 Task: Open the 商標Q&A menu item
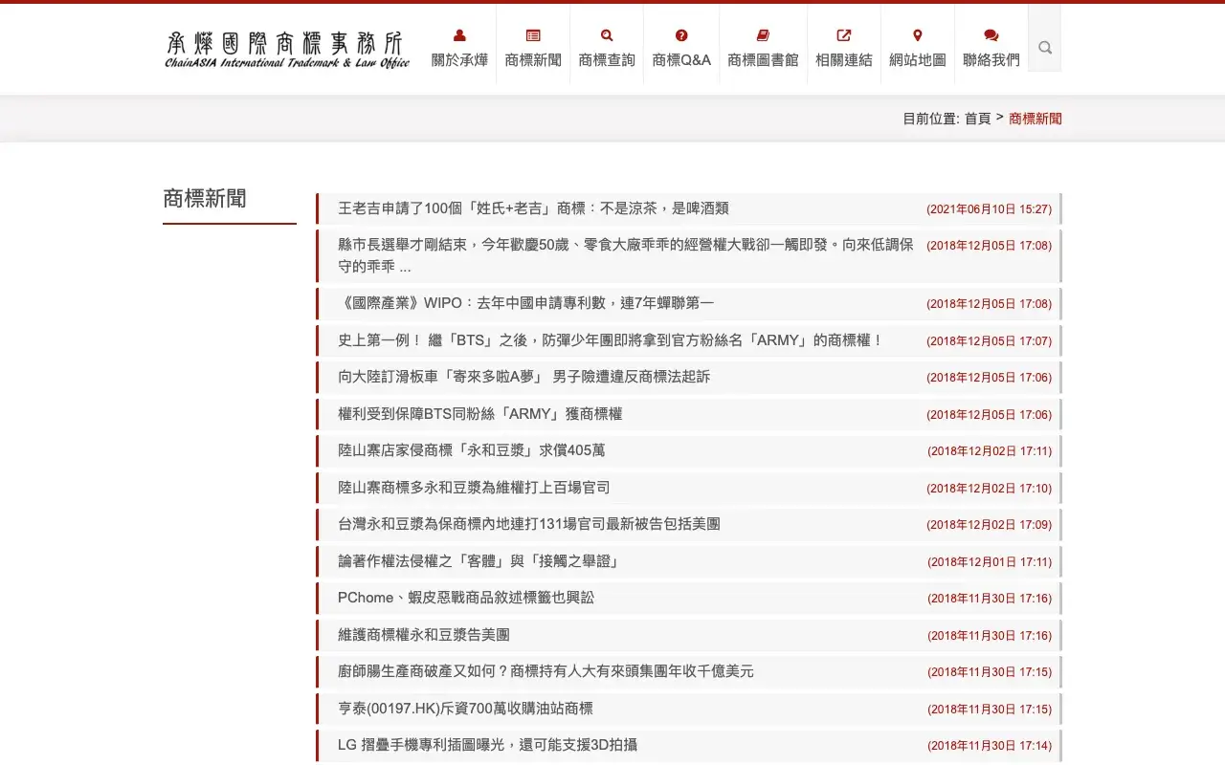click(x=681, y=60)
